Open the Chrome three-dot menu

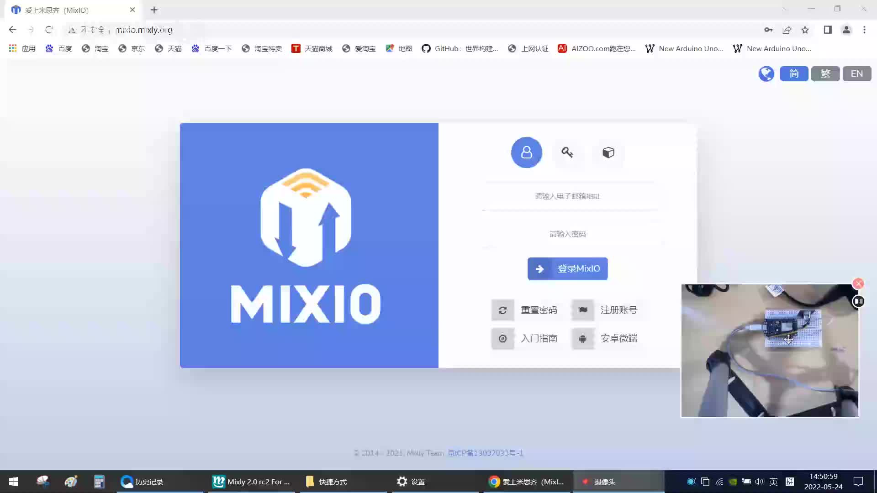[x=864, y=30]
